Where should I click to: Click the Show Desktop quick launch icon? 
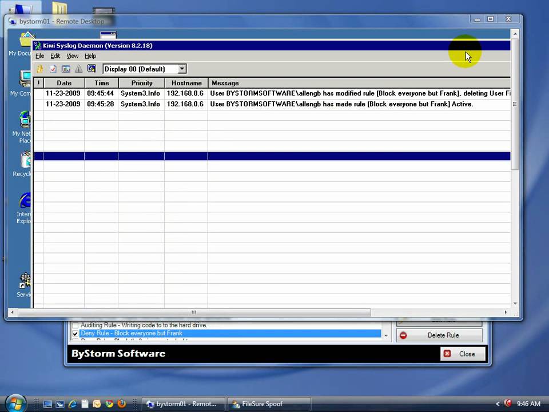[47, 404]
